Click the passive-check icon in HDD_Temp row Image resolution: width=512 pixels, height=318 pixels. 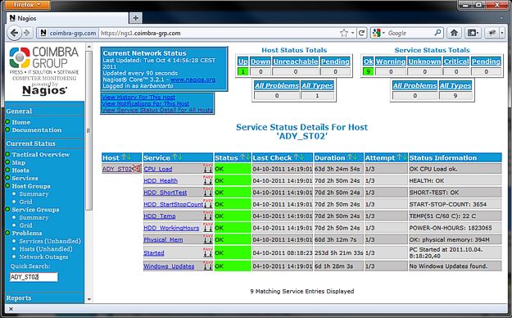point(208,216)
